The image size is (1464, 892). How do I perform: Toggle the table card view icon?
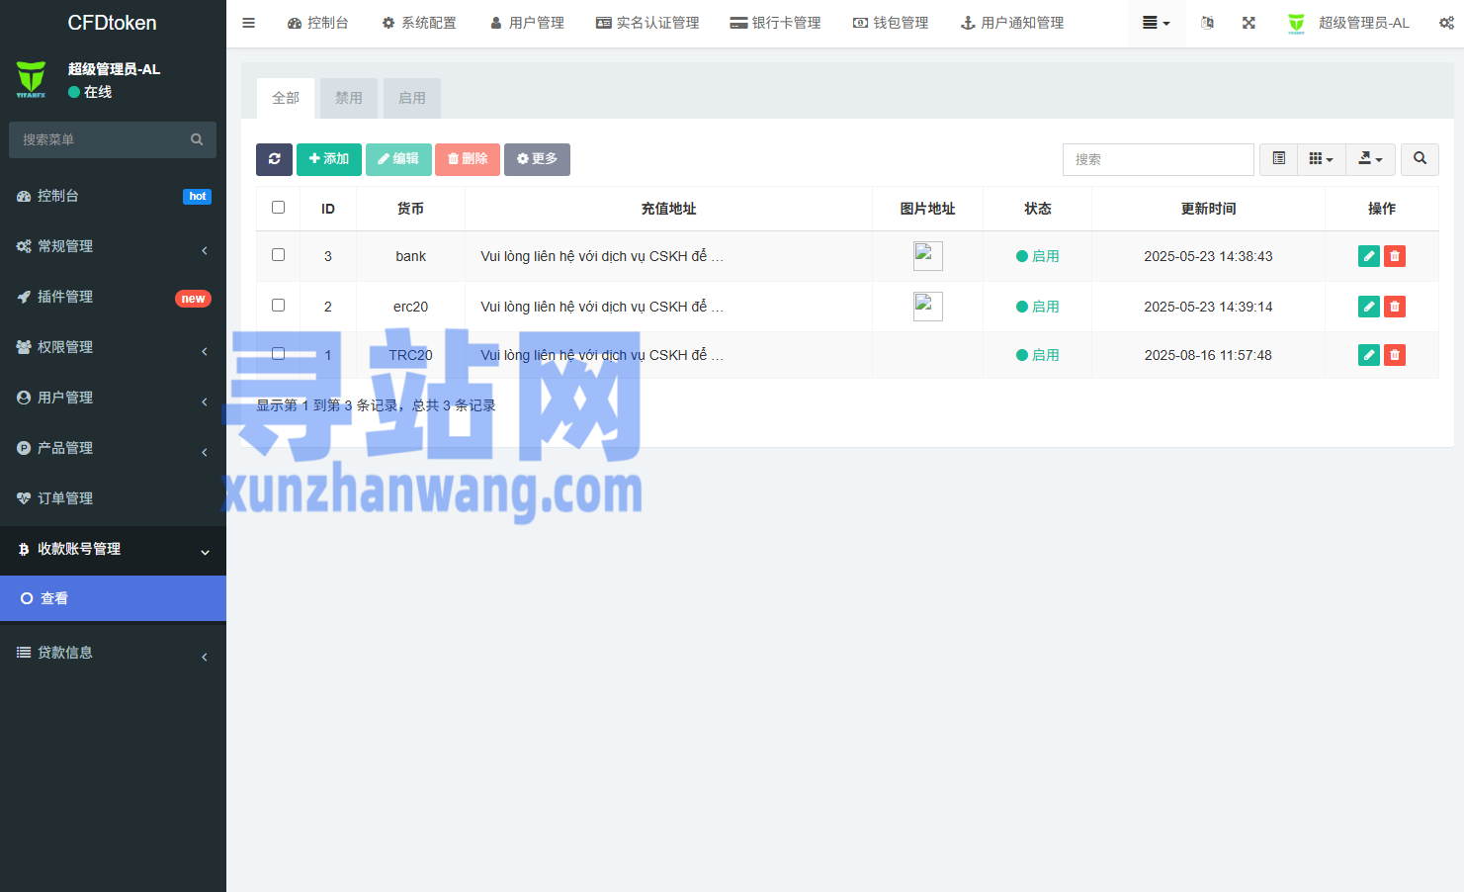coord(1278,159)
